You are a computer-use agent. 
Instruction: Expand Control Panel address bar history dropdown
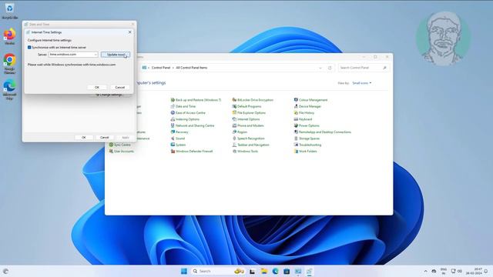click(x=320, y=68)
